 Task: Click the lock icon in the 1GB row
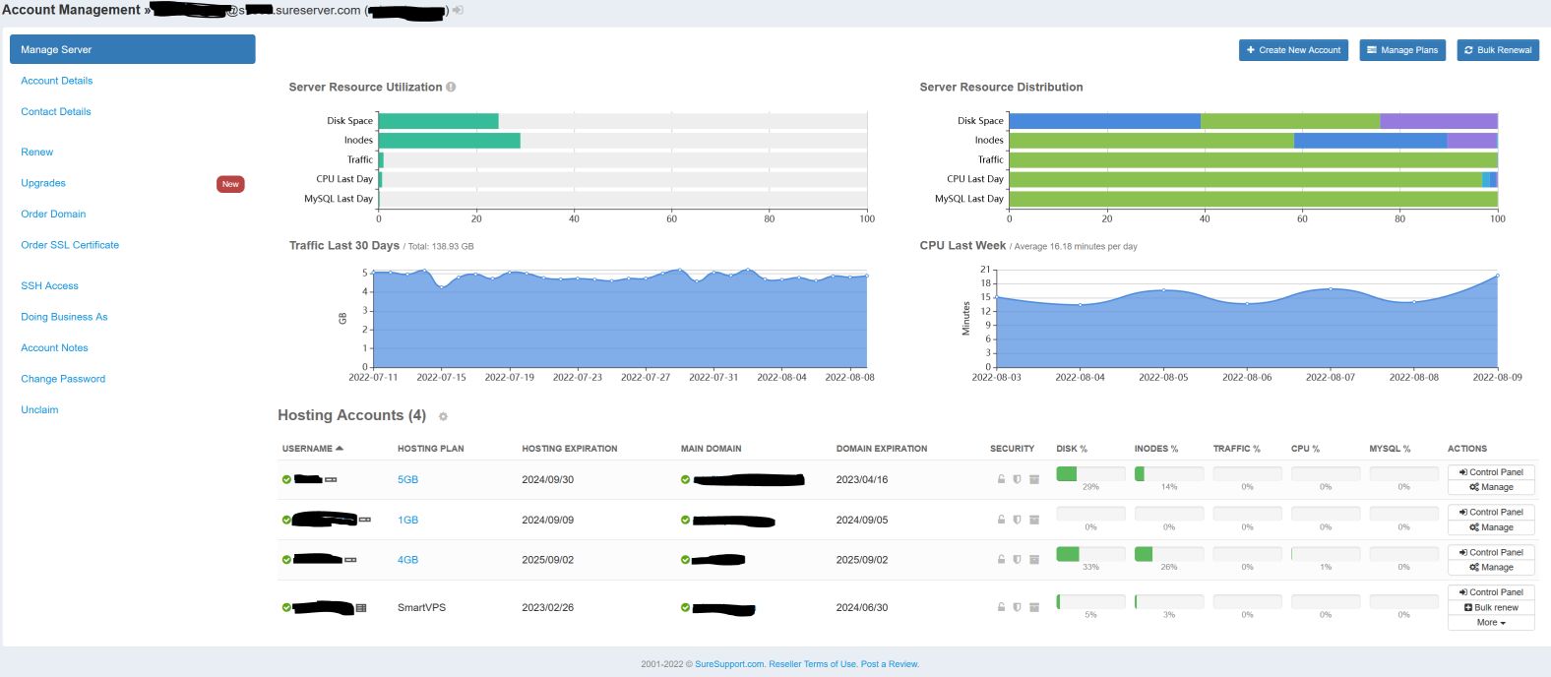pyautogui.click(x=1001, y=520)
